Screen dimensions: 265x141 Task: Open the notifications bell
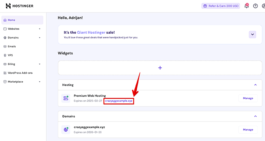[247, 6]
